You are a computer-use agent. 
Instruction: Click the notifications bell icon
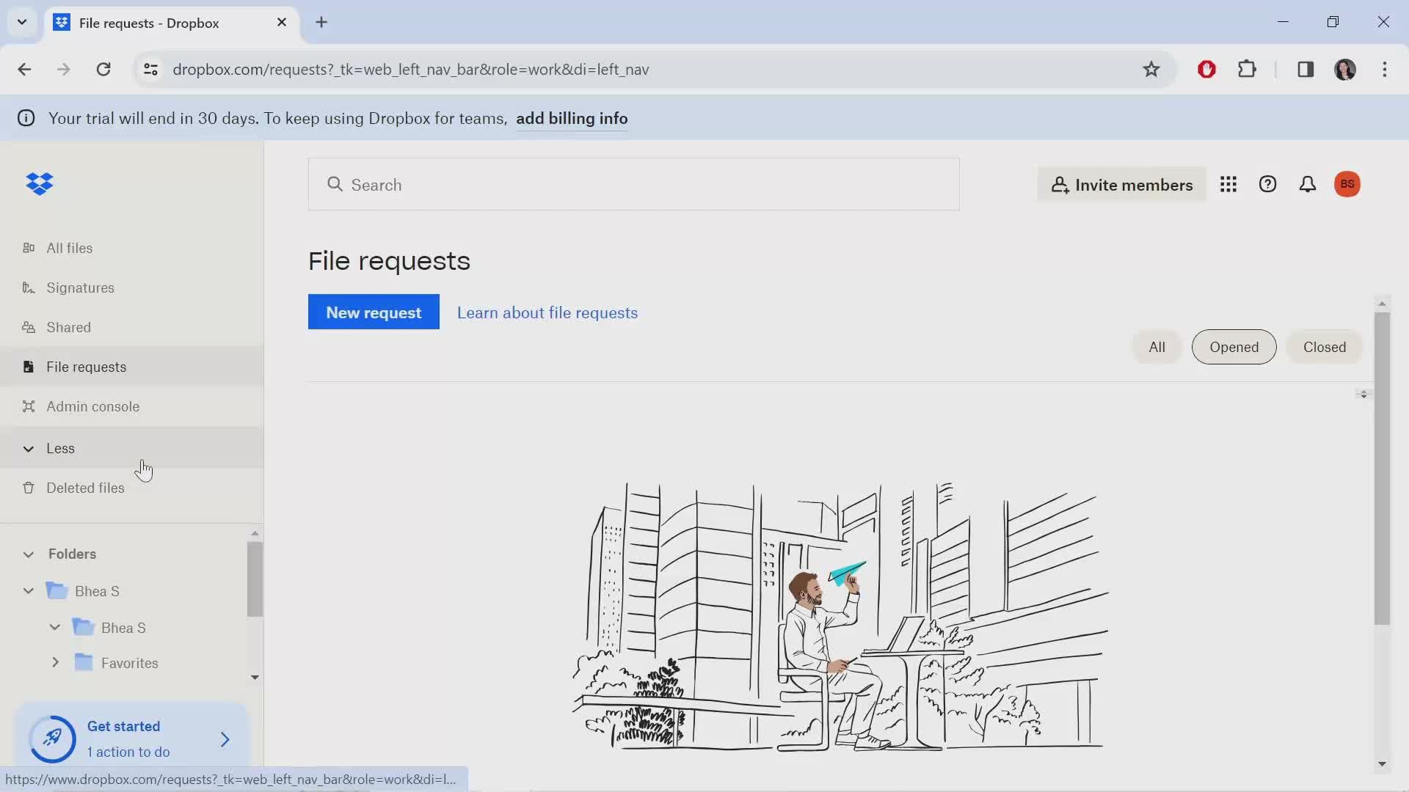1306,184
